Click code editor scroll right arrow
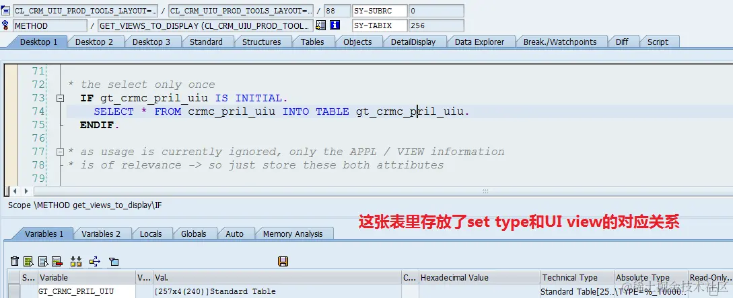The width and height of the screenshot is (733, 298). pyautogui.click(x=26, y=191)
